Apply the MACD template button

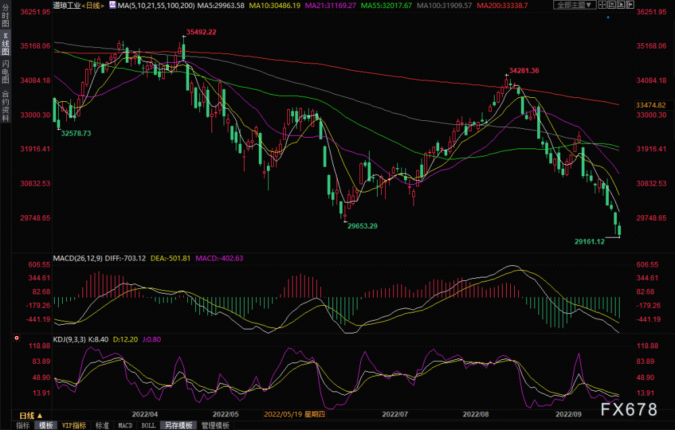tap(125, 425)
